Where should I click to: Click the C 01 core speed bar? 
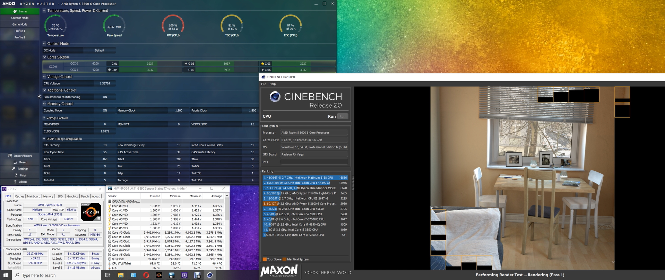point(150,64)
